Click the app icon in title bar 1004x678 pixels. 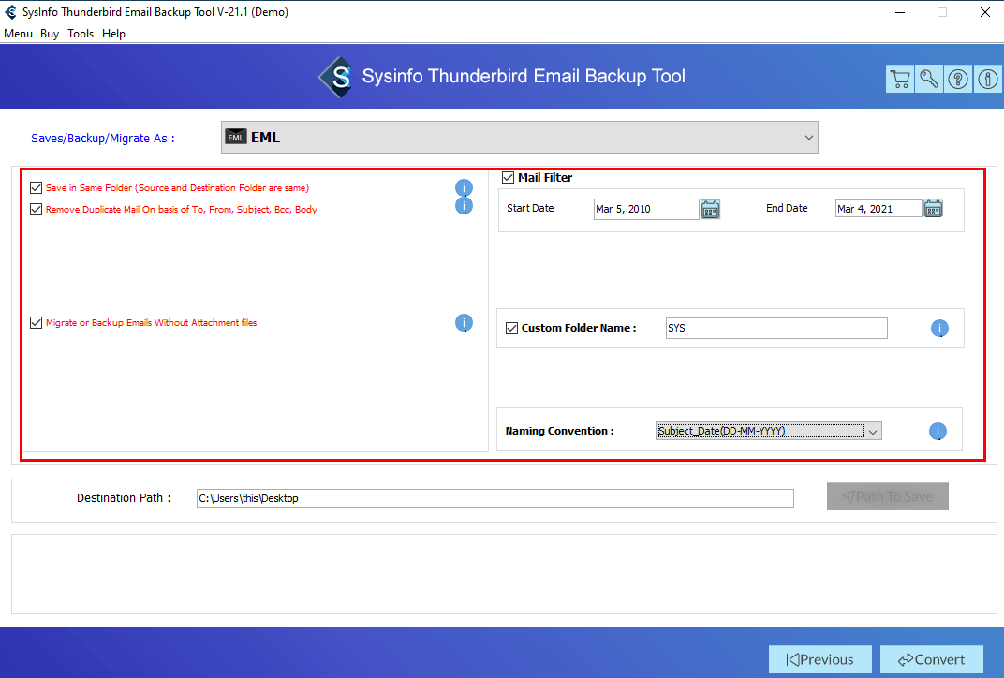[x=11, y=12]
